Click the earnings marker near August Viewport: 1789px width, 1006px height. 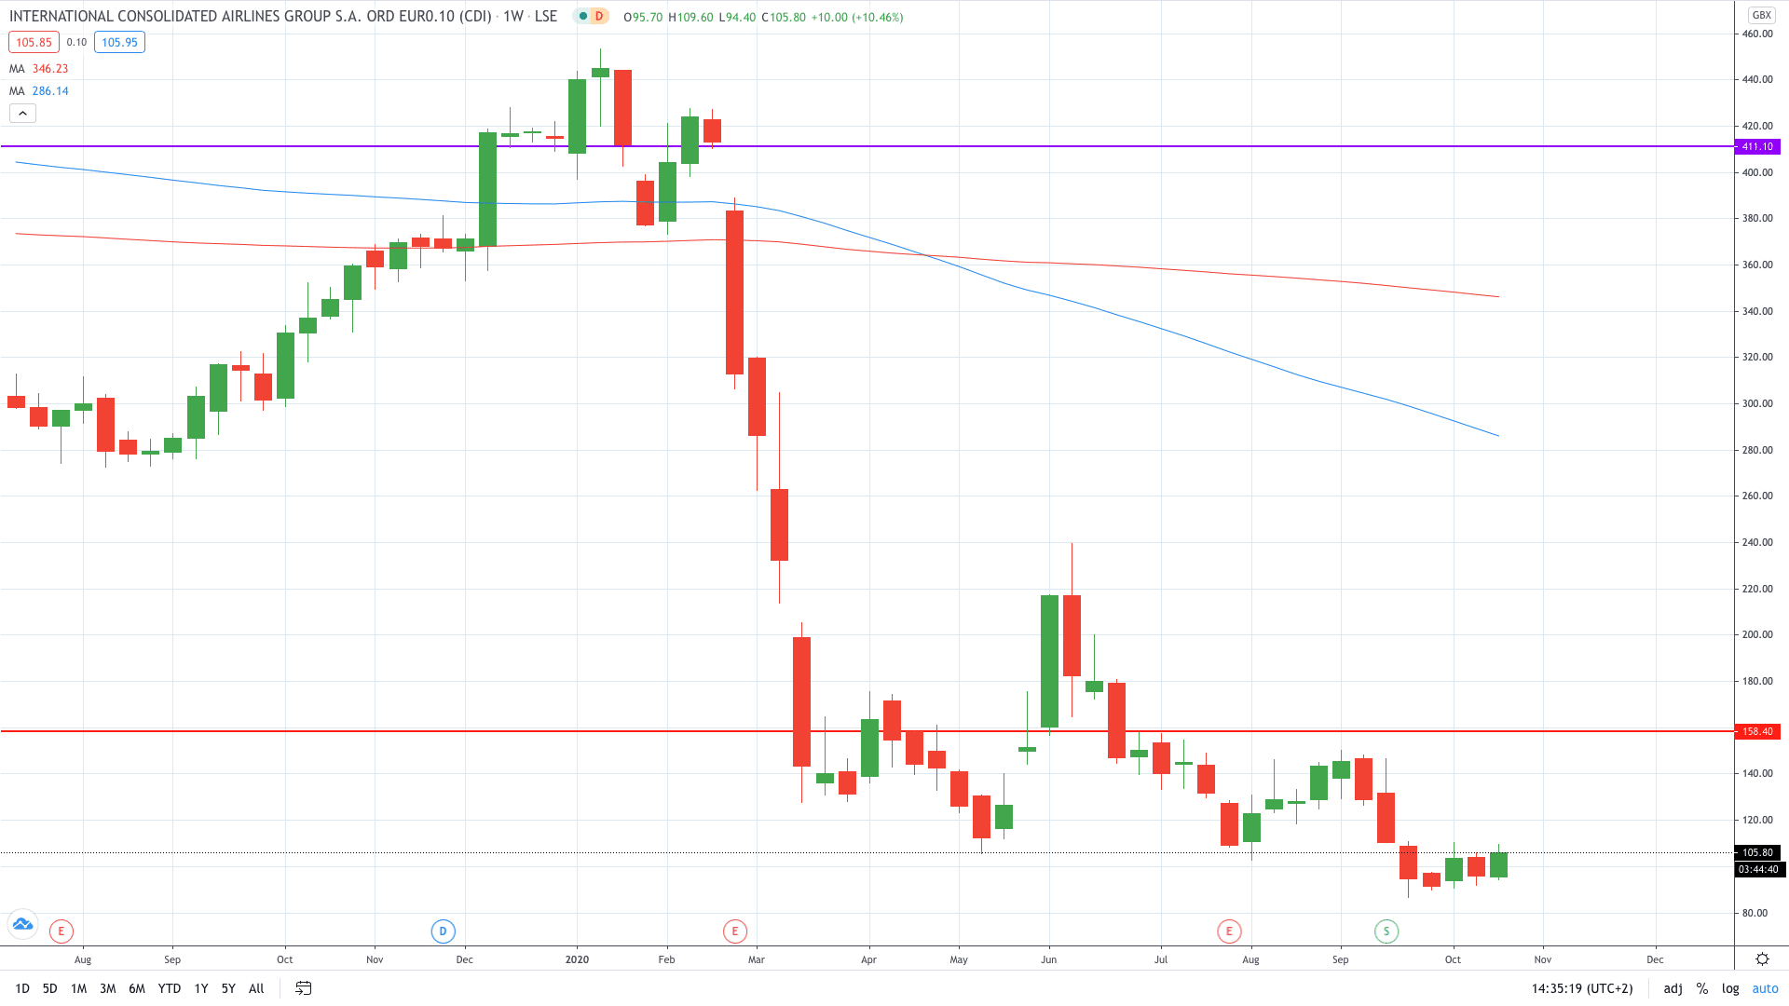pyautogui.click(x=61, y=931)
